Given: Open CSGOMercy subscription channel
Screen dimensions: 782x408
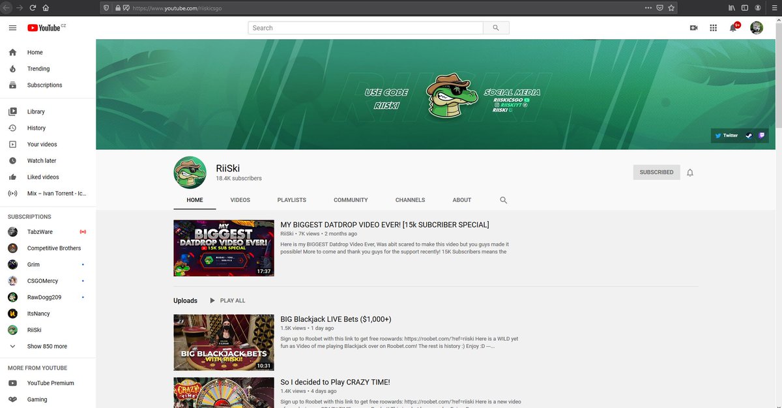Looking at the screenshot, I should tap(48, 281).
